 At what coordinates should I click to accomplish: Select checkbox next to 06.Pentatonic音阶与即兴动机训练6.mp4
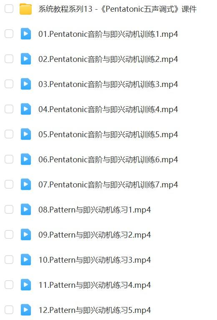(9, 159)
